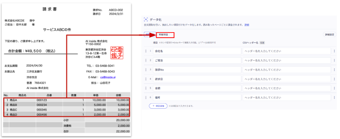The width and height of the screenshot is (340, 139).
Task: Click the CSV header field for row ご担当
Action: [x=287, y=60]
